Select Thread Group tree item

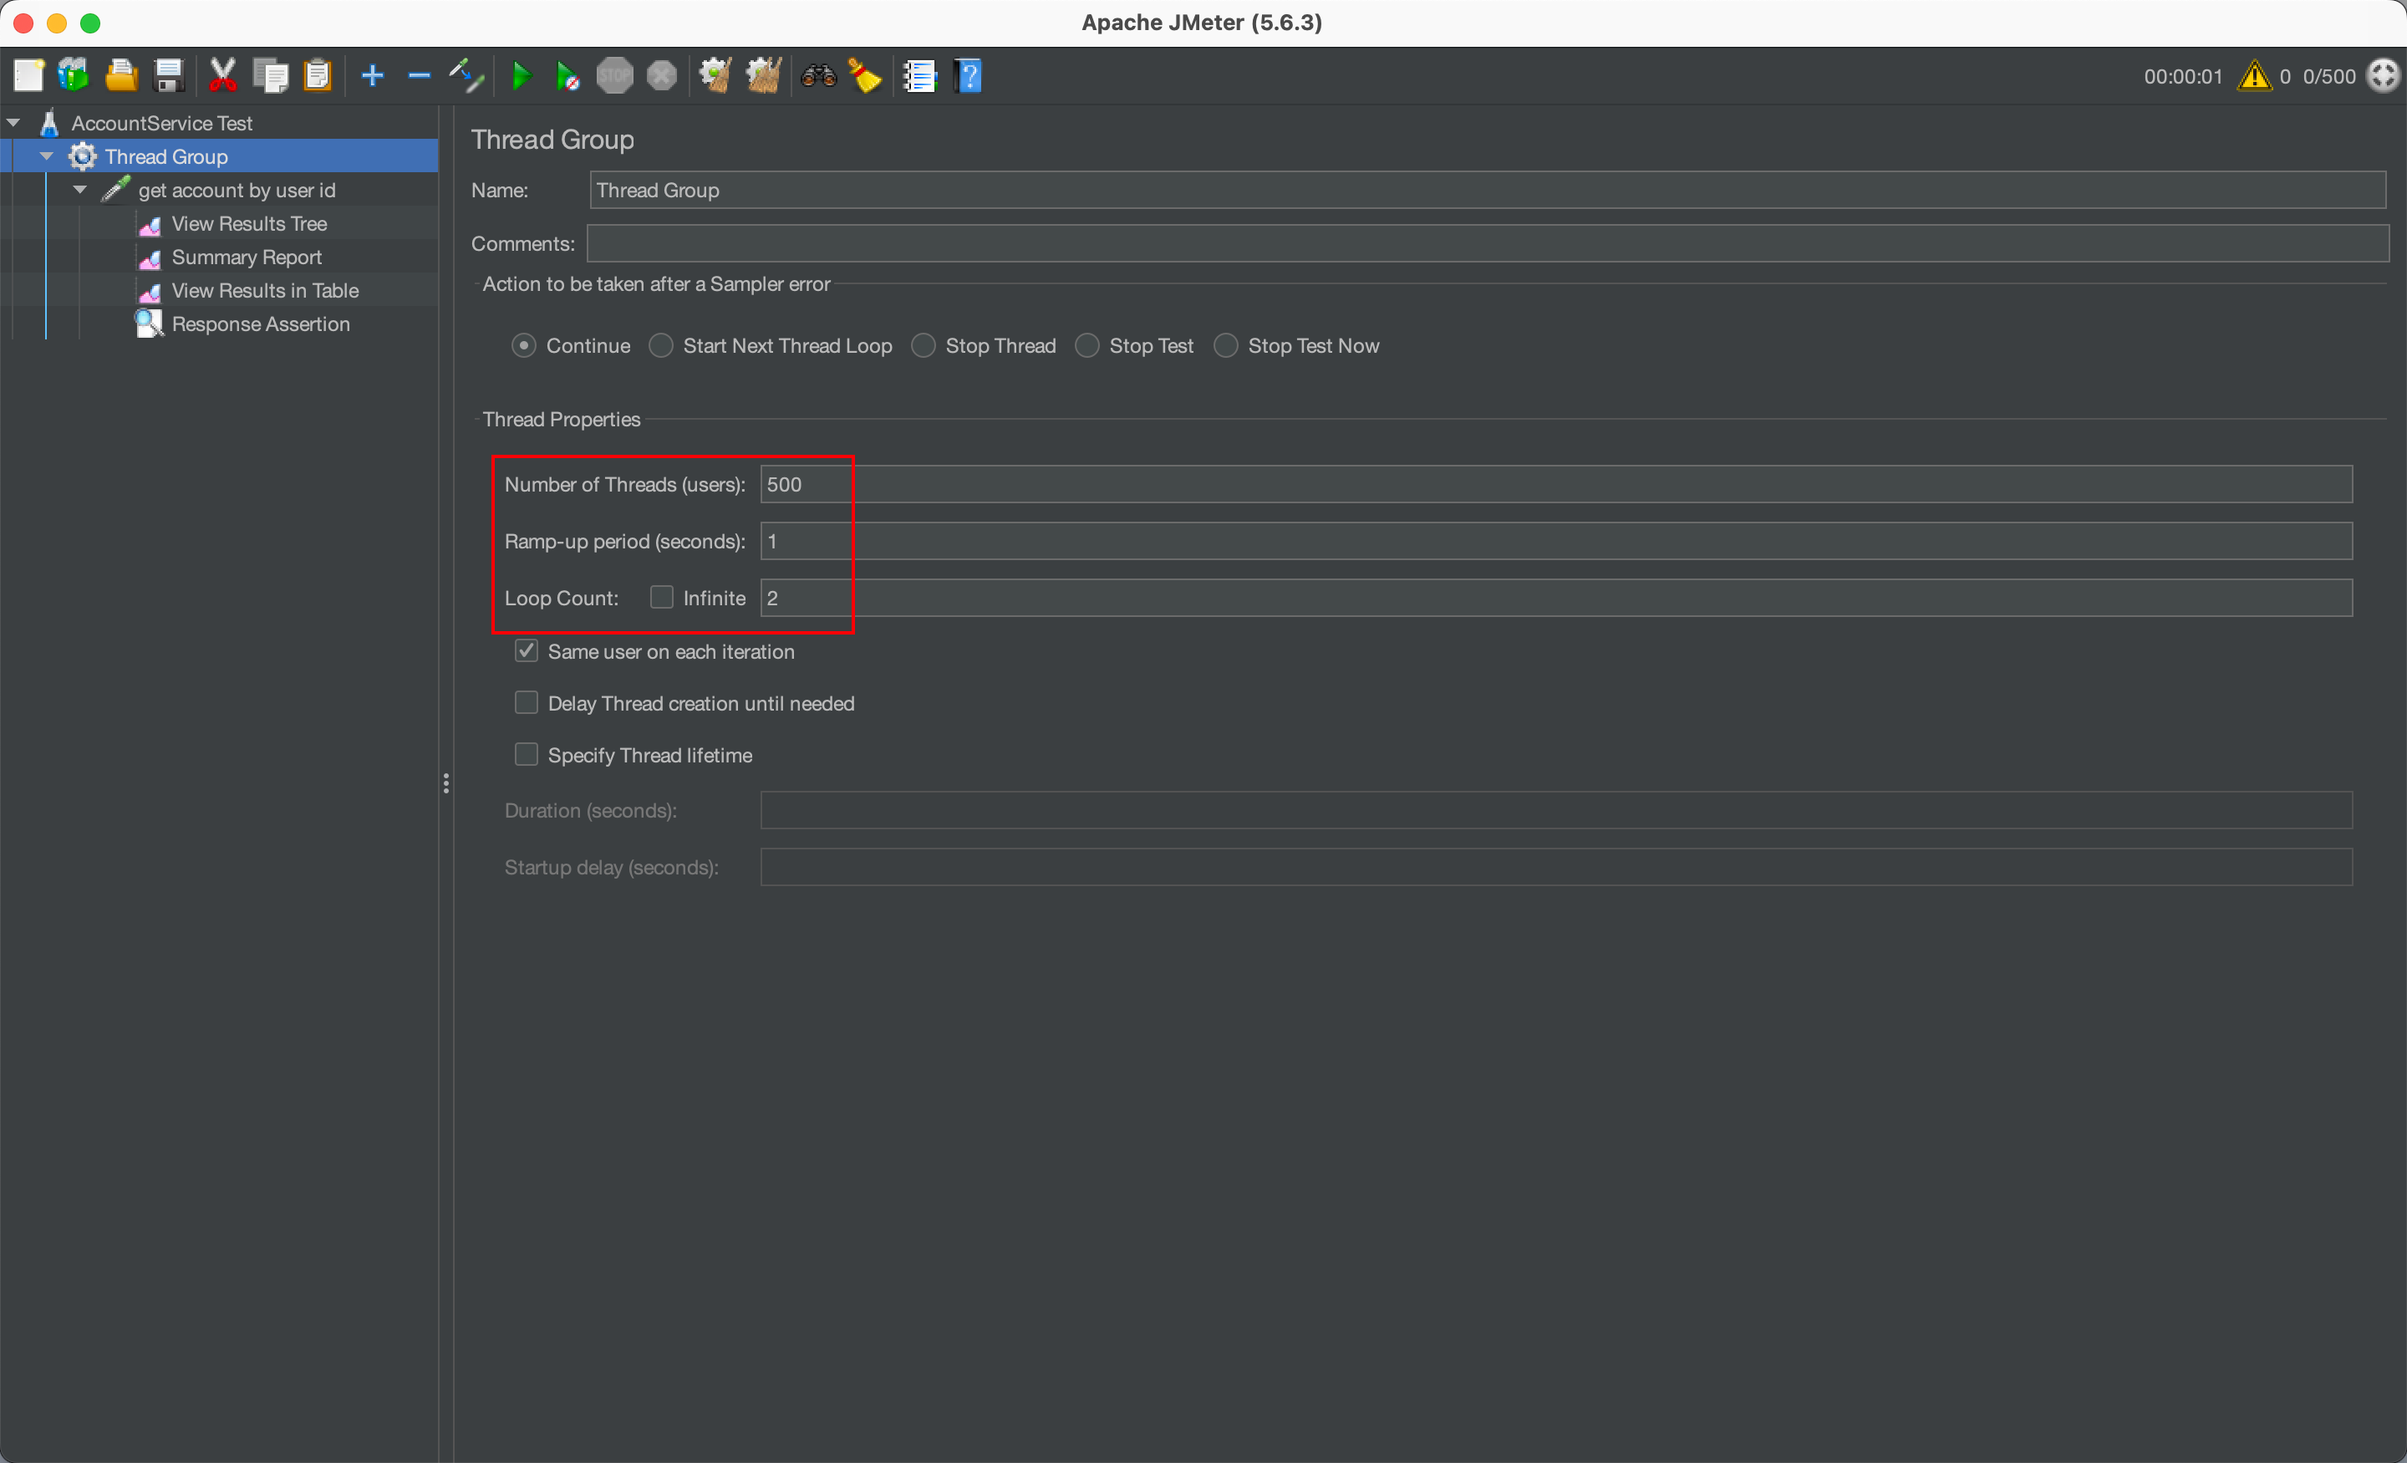pyautogui.click(x=166, y=156)
